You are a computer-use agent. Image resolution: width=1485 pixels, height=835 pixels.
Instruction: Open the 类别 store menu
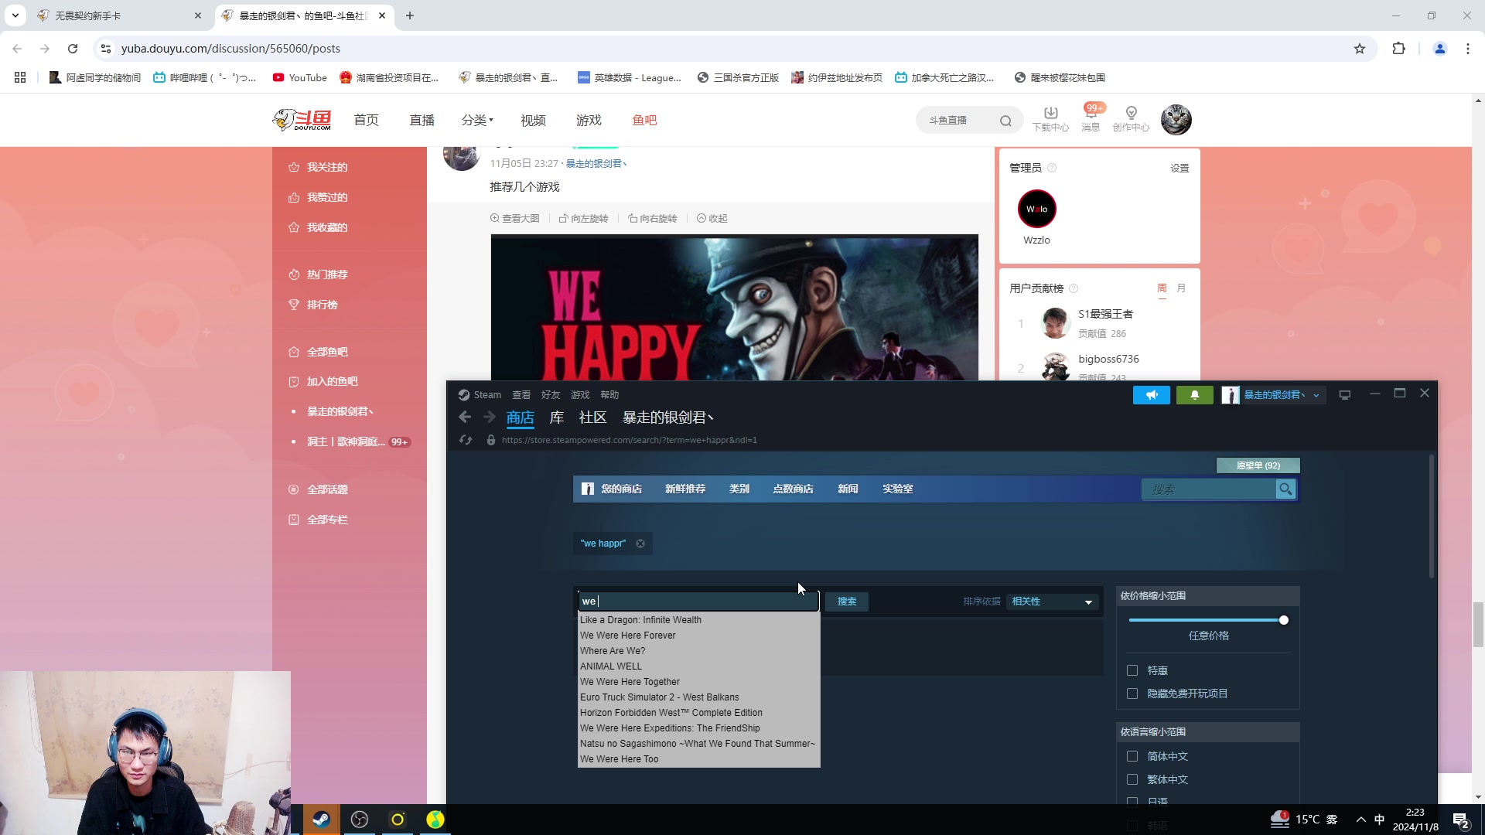739,489
